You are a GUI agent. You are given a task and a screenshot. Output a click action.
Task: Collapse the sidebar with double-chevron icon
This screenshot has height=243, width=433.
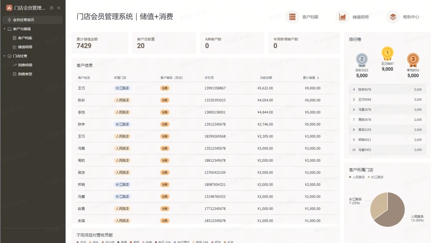click(x=59, y=8)
